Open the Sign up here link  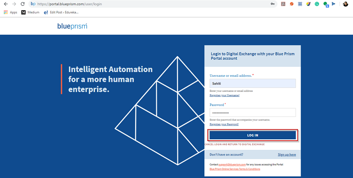point(287,155)
